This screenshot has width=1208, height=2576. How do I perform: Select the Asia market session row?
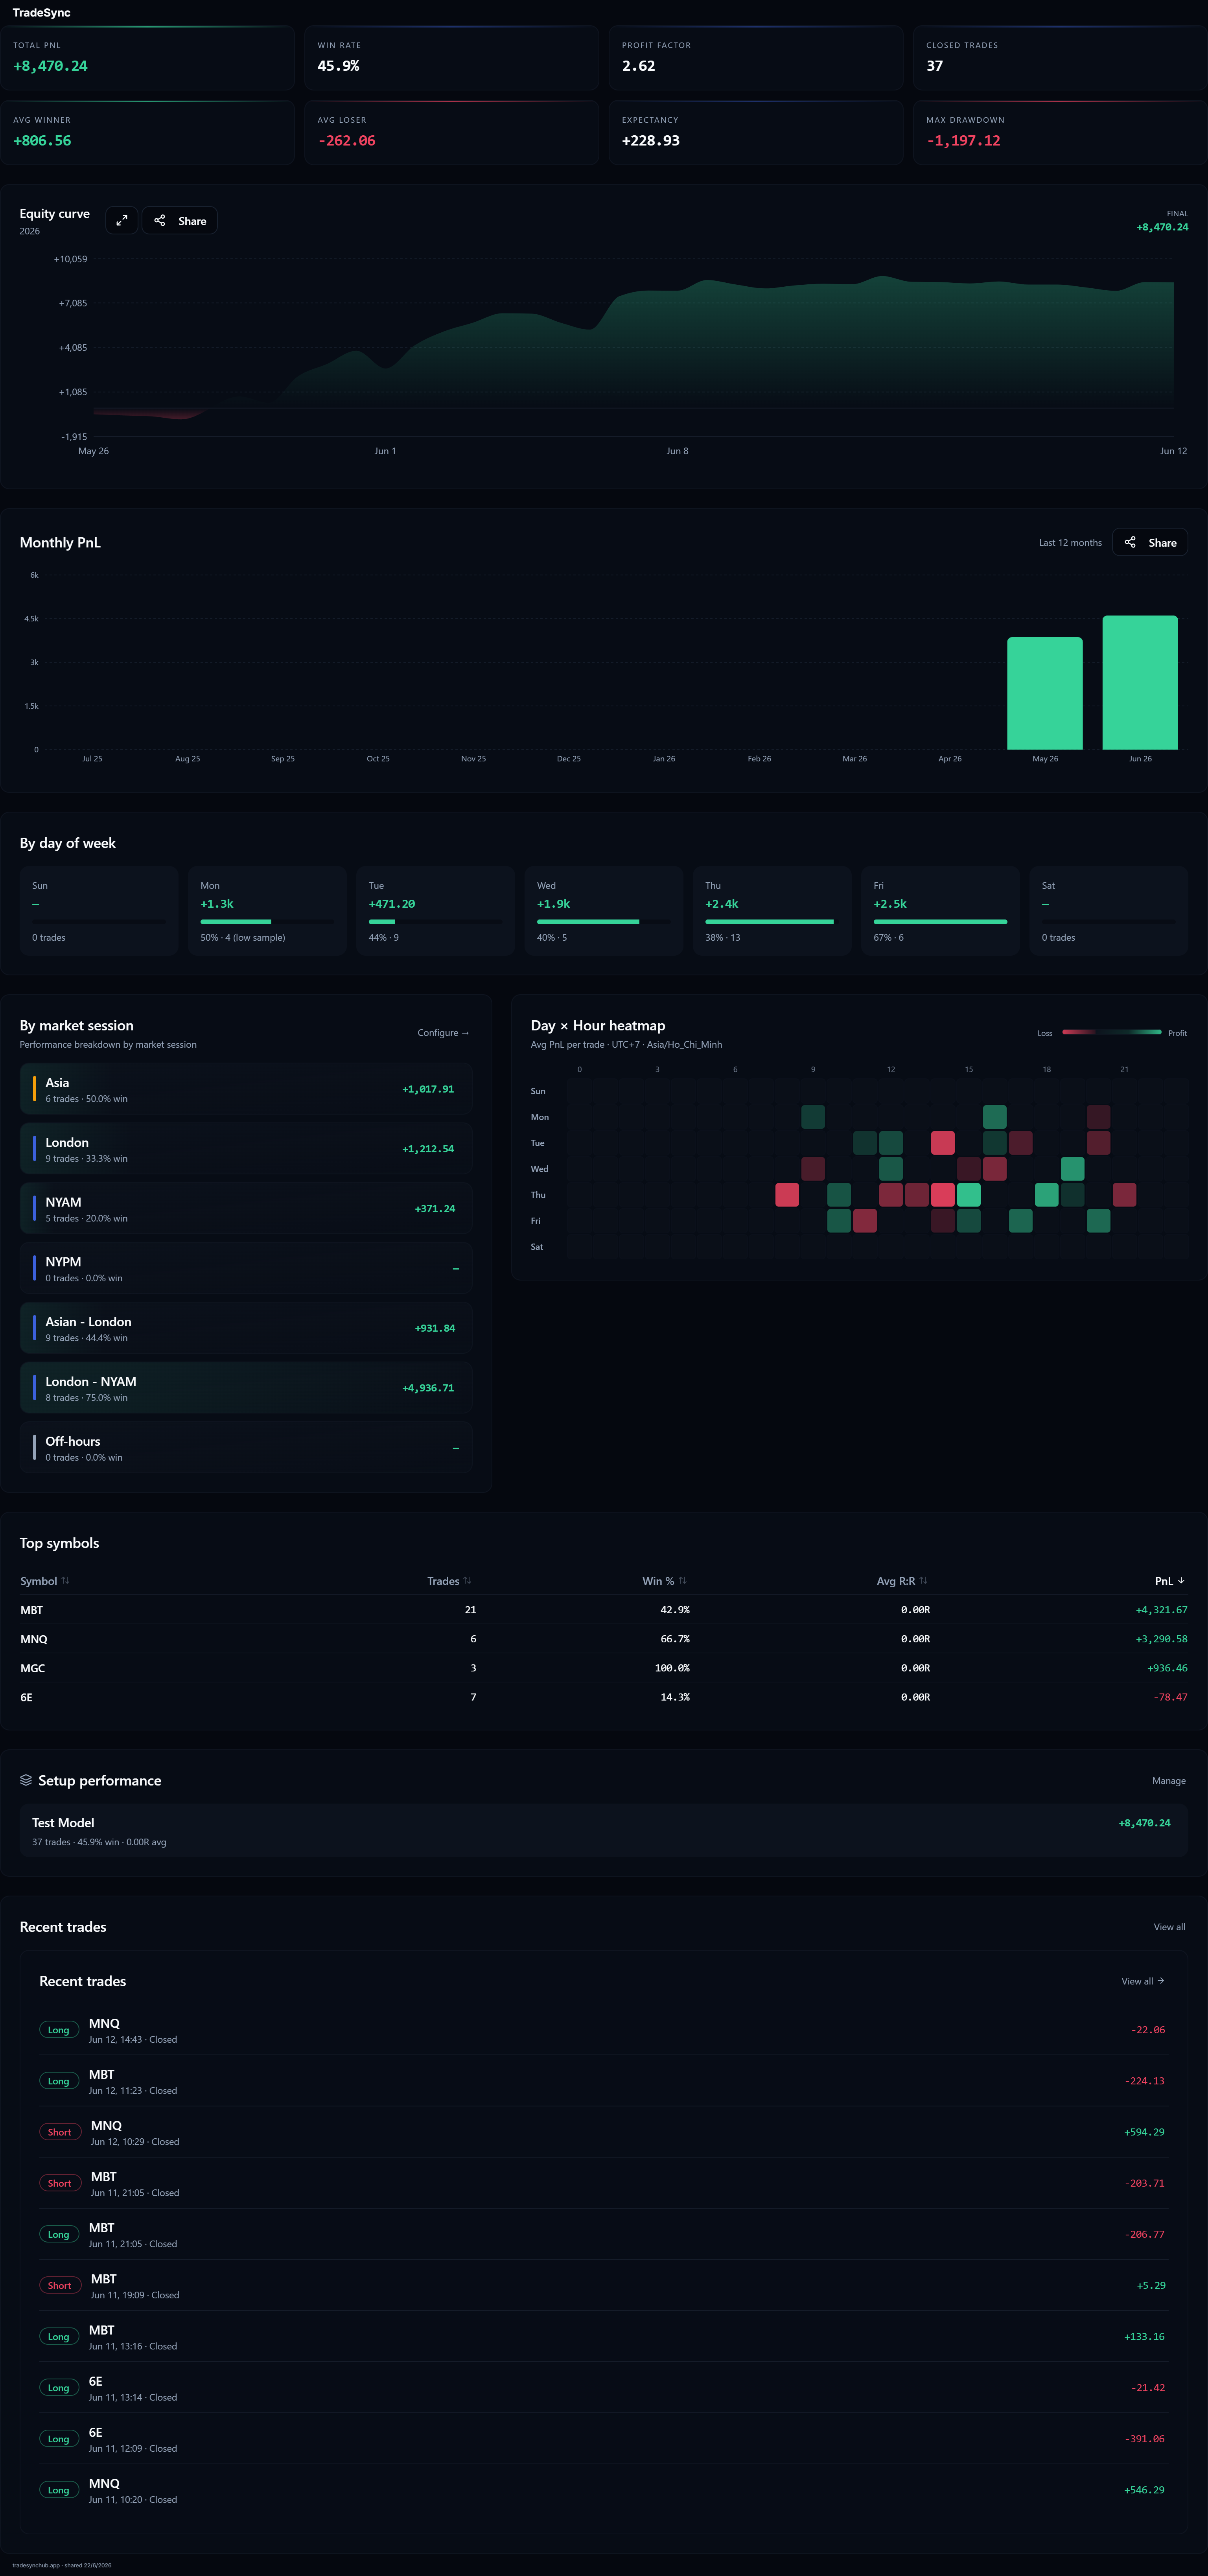pyautogui.click(x=246, y=1089)
